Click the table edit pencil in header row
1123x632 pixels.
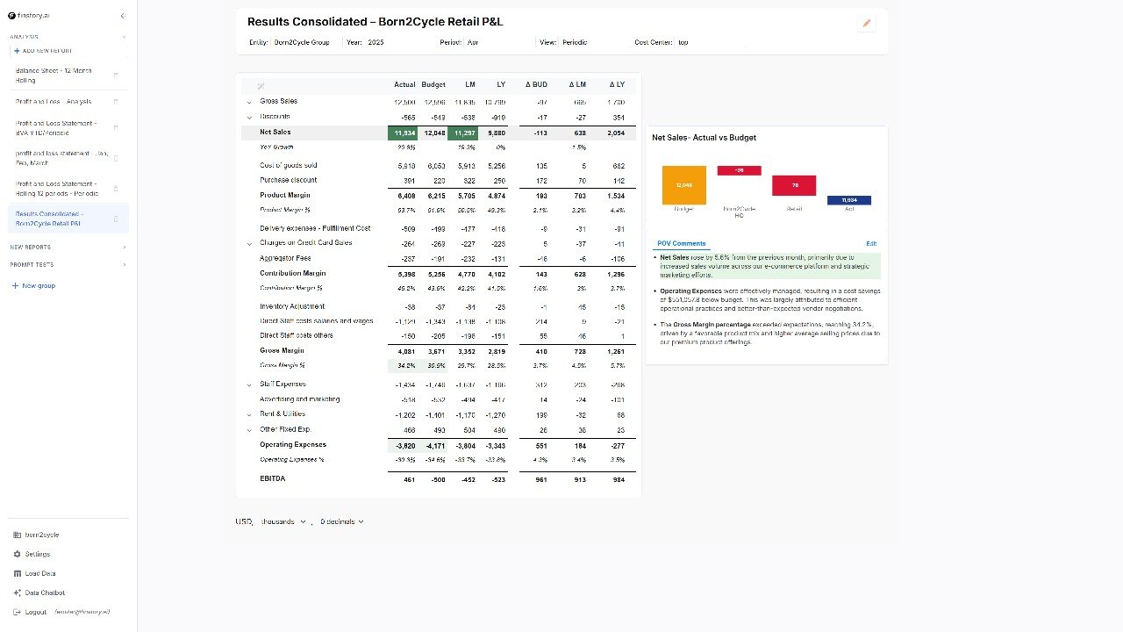click(x=261, y=85)
